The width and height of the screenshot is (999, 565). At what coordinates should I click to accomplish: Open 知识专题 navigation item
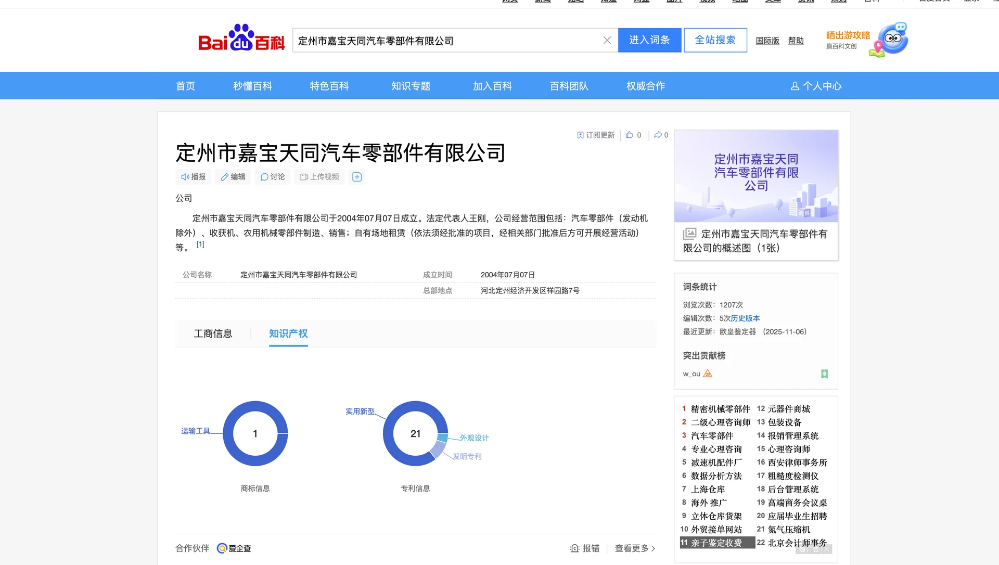pyautogui.click(x=411, y=86)
